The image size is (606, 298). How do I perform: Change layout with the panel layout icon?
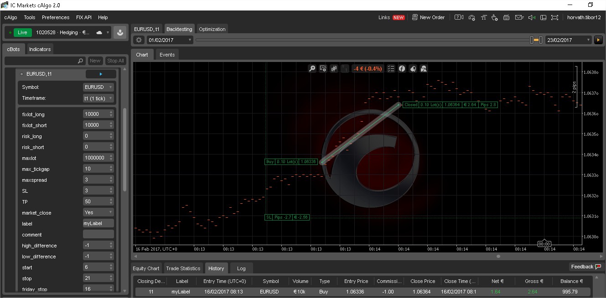click(x=543, y=17)
